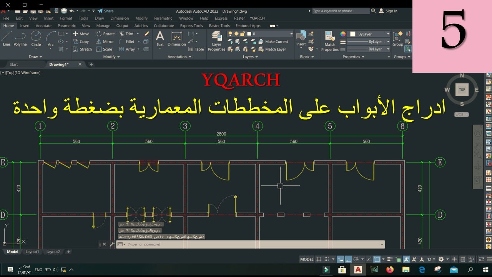492x277 pixels.
Task: Toggle object snap tracking in status bar
Action: (369, 259)
